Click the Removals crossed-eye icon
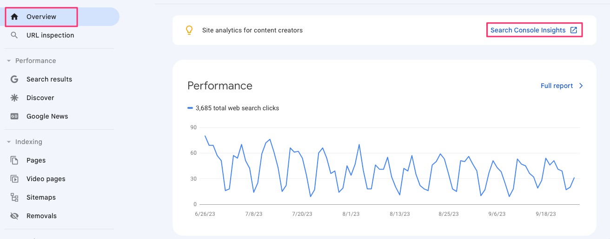610x239 pixels. pyautogui.click(x=14, y=216)
